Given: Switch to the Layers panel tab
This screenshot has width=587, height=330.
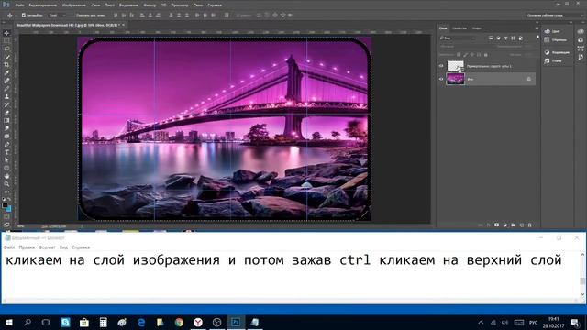Looking at the screenshot, I should tap(443, 28).
